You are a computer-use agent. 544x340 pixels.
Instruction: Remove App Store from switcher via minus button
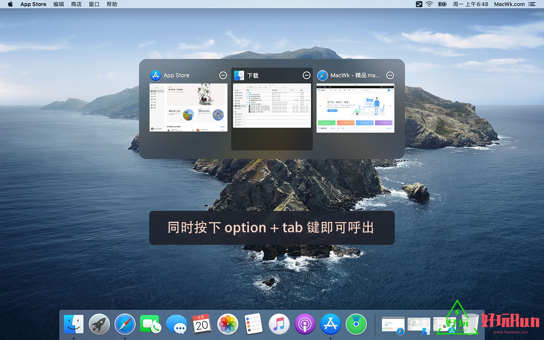pos(223,75)
